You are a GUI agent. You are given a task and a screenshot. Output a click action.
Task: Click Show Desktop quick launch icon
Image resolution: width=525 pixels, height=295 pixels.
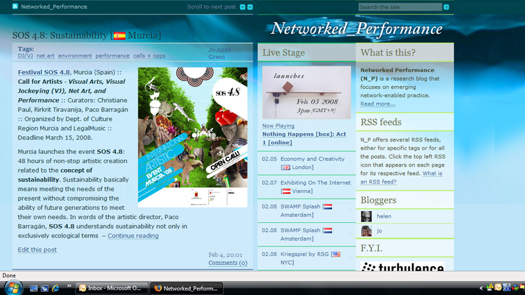[x=33, y=288]
